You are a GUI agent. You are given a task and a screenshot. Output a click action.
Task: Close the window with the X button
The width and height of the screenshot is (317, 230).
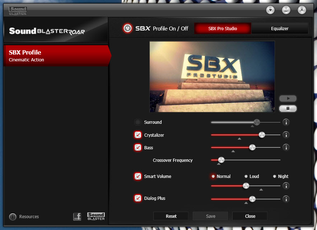point(302,10)
